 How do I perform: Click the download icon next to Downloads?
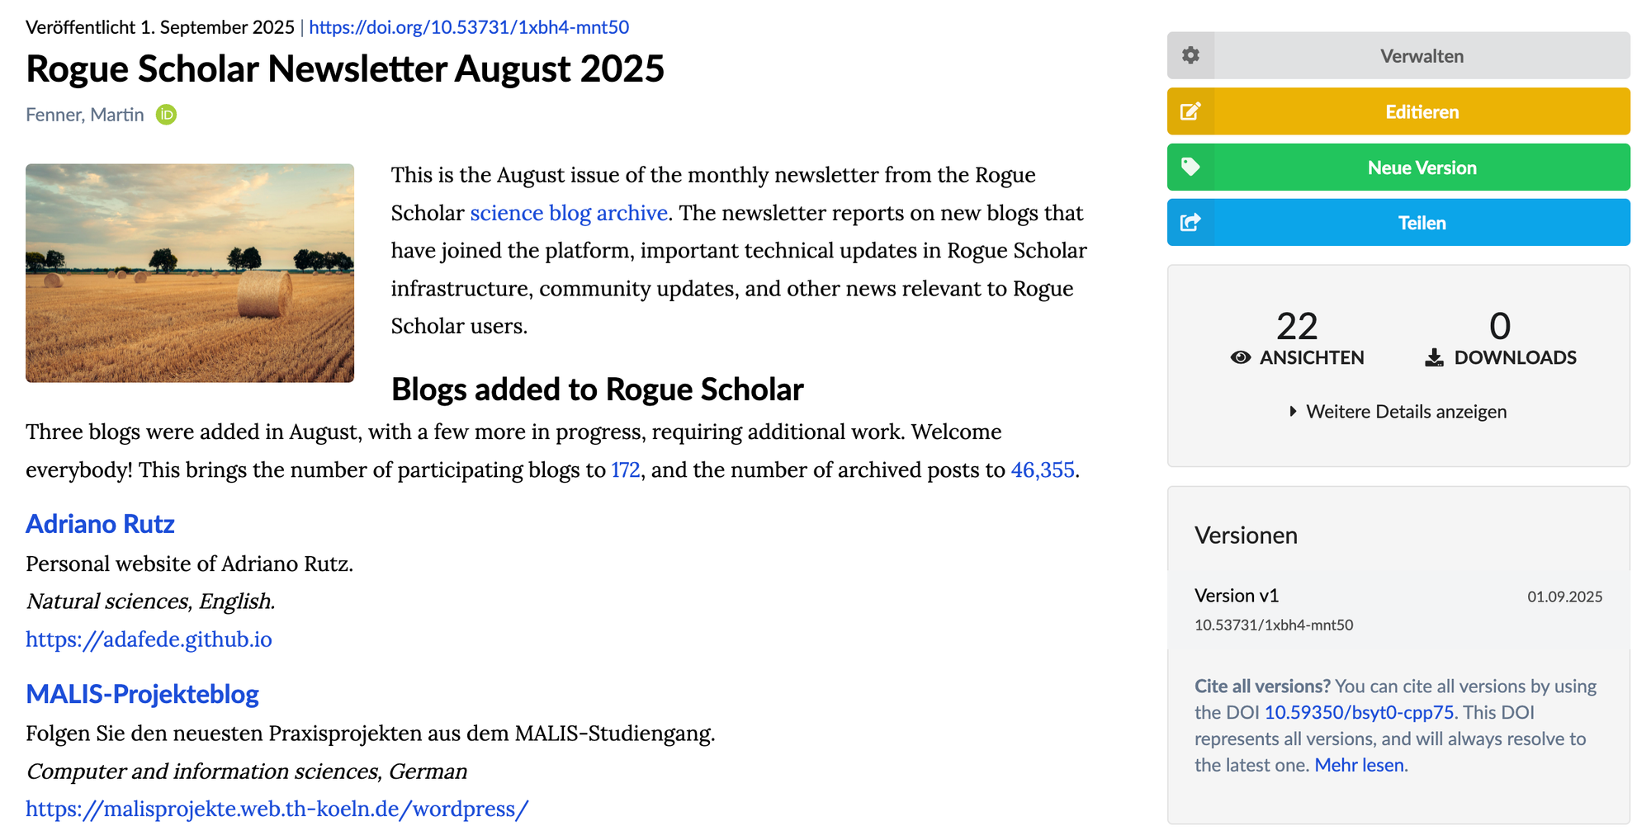point(1435,357)
